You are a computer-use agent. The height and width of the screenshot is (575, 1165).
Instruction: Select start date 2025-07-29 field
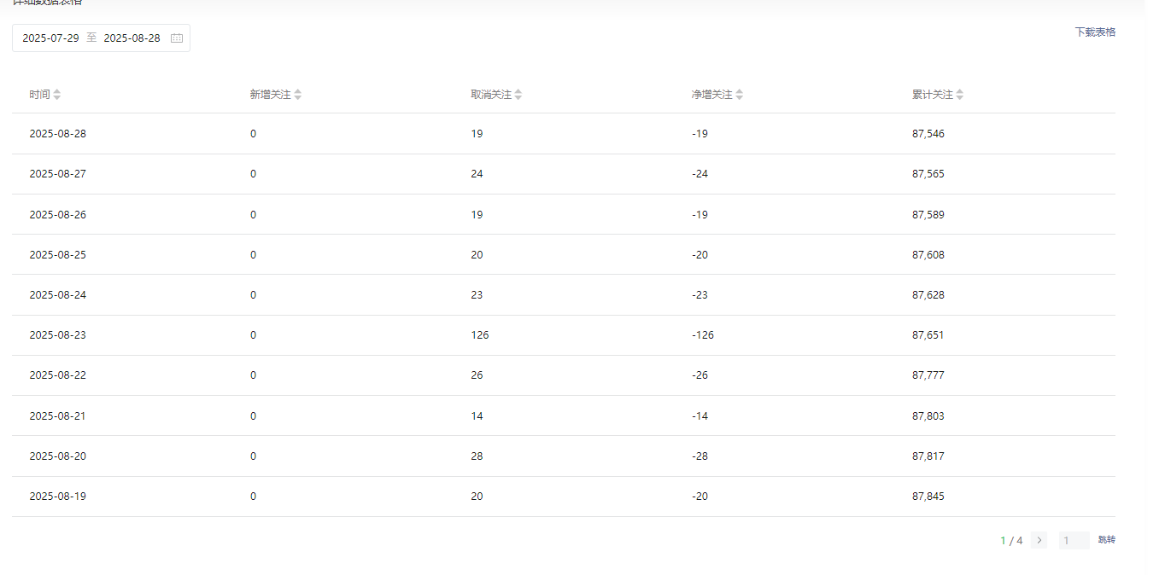point(50,38)
